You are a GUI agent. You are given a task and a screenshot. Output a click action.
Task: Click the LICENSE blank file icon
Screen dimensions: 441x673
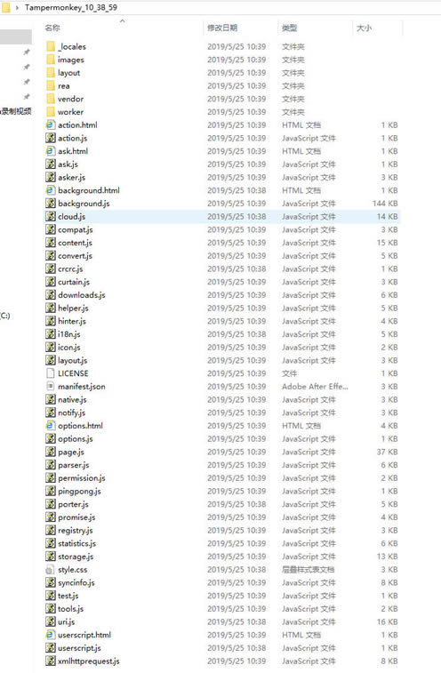51,373
